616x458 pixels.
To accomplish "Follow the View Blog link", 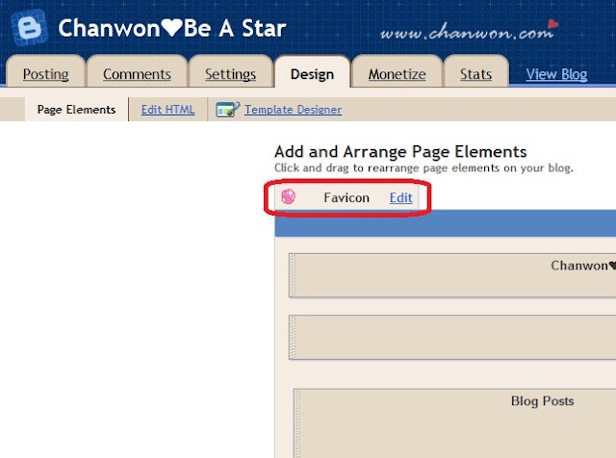I will 556,74.
